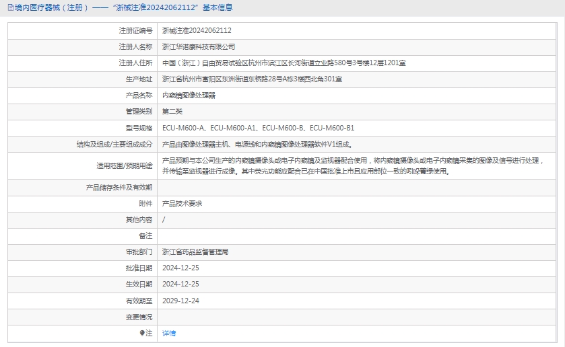Click the expiry date 2029-12-24

(180, 301)
